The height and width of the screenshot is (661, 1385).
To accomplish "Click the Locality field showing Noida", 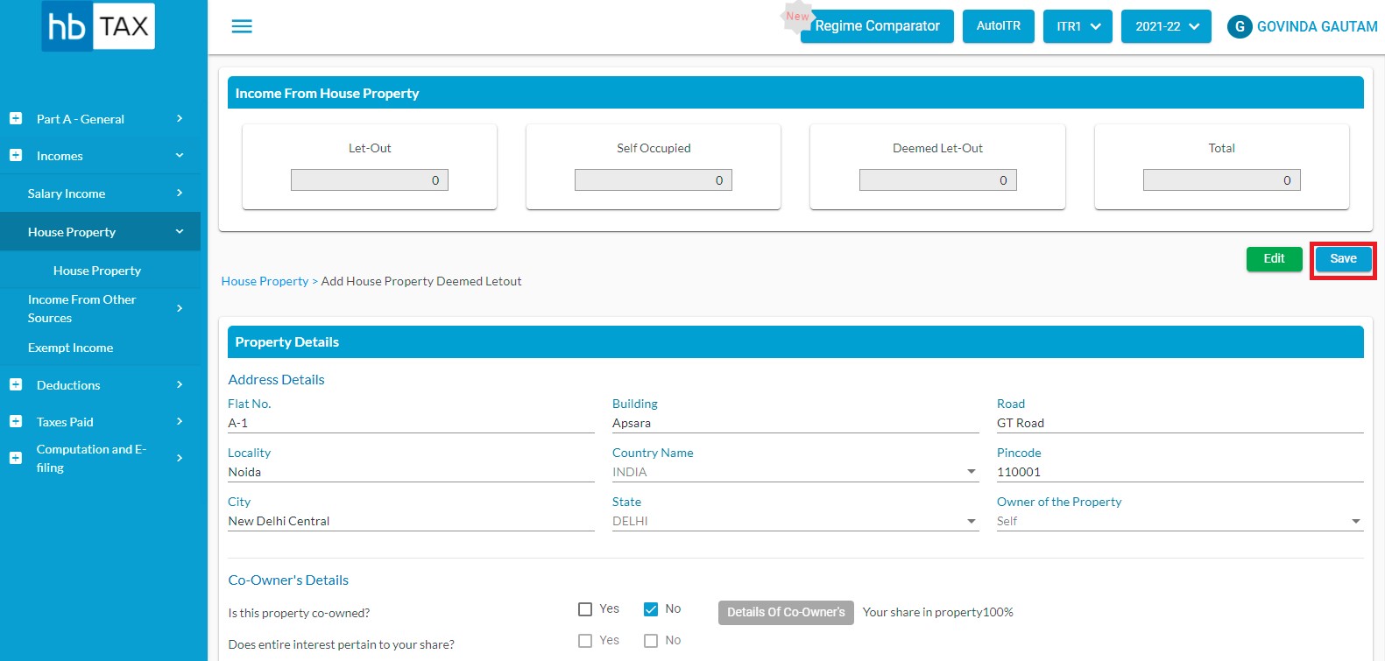I will pyautogui.click(x=411, y=472).
